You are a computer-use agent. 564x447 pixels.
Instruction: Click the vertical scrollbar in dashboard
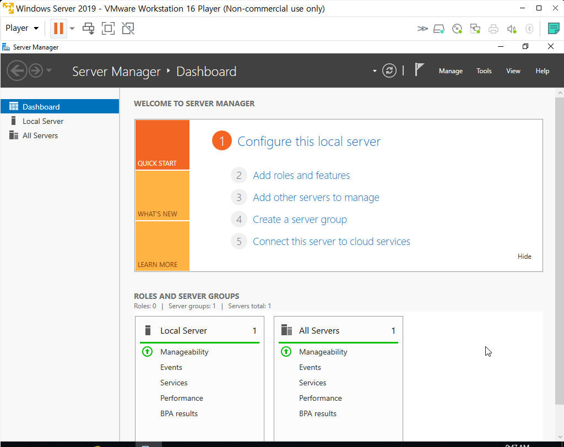tap(560, 250)
